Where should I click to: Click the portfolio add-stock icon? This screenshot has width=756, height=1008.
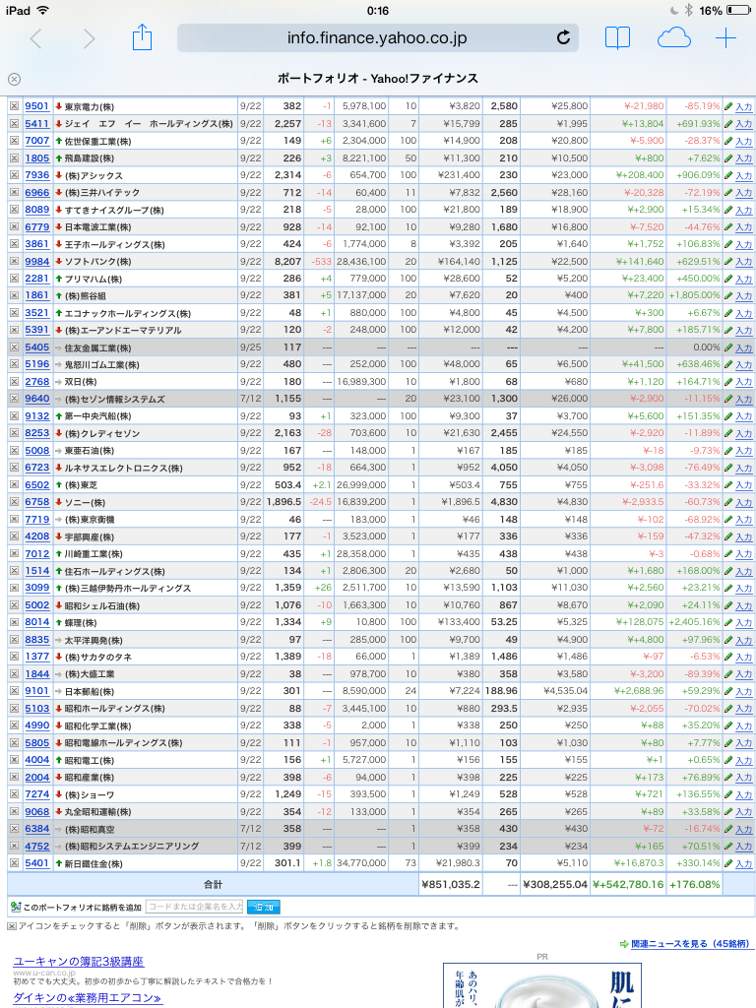[x=16, y=907]
